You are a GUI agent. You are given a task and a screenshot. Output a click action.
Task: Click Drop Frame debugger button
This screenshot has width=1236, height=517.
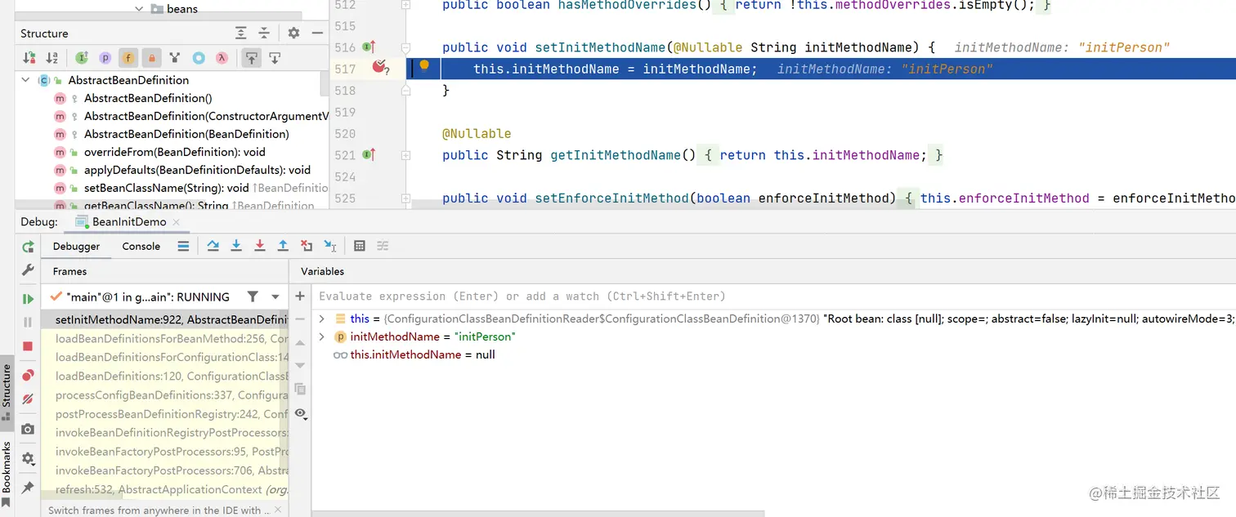coord(307,246)
